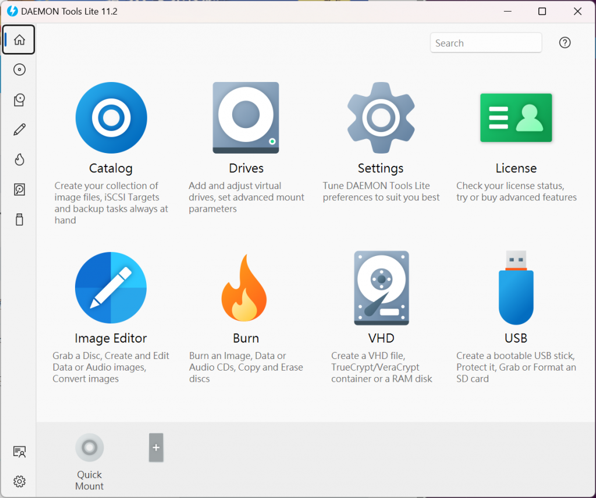The height and width of the screenshot is (498, 596).
Task: Add a new virtual drive with plus button
Action: [x=156, y=447]
